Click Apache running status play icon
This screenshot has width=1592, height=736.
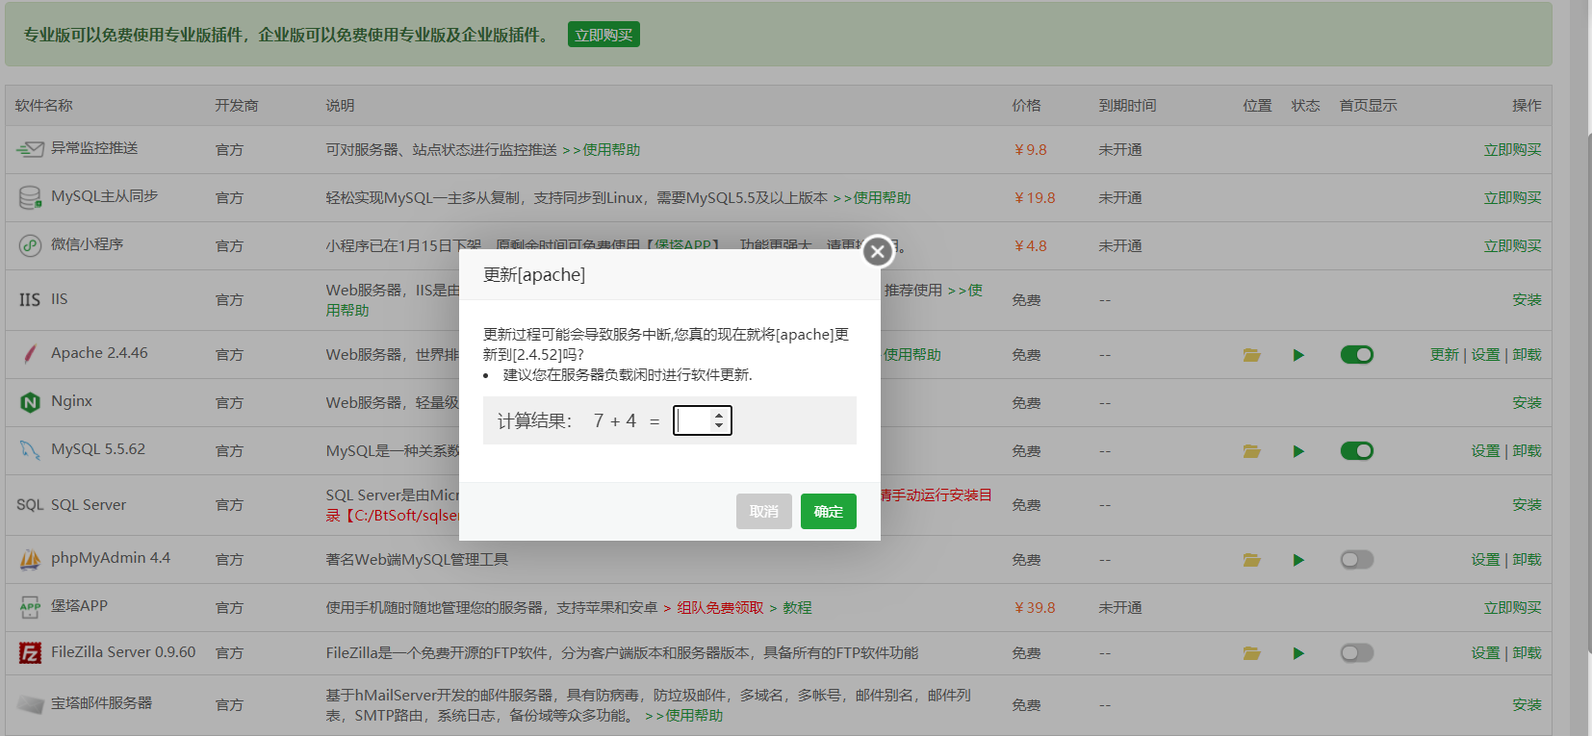[x=1298, y=355]
